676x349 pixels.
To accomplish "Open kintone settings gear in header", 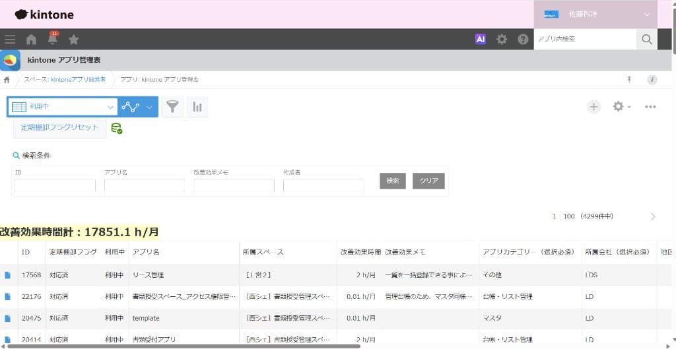I will [502, 39].
